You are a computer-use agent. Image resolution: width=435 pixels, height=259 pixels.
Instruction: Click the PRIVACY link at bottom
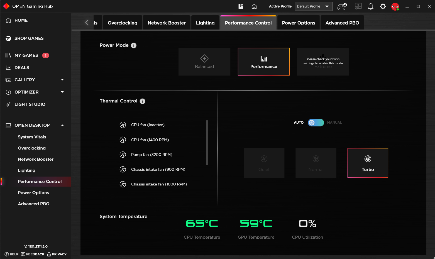pos(57,254)
